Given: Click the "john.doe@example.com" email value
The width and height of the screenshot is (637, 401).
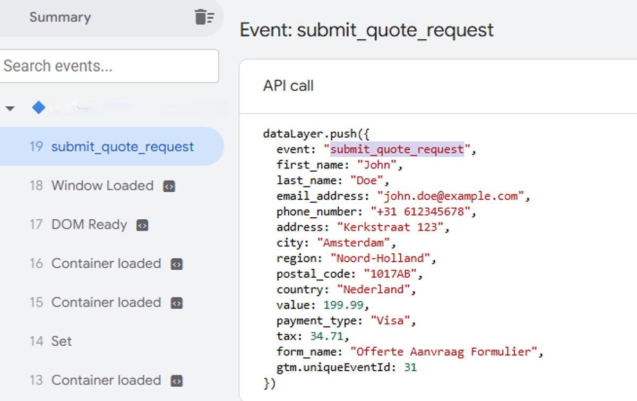Looking at the screenshot, I should [x=451, y=196].
